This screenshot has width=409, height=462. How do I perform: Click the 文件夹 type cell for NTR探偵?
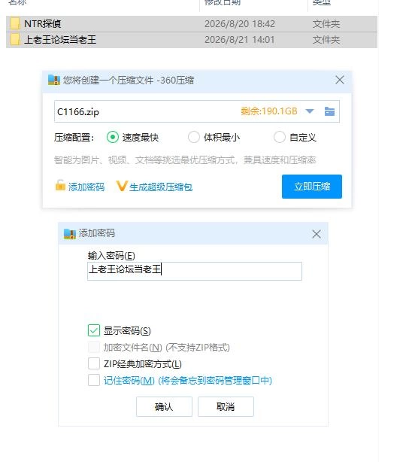(x=326, y=23)
